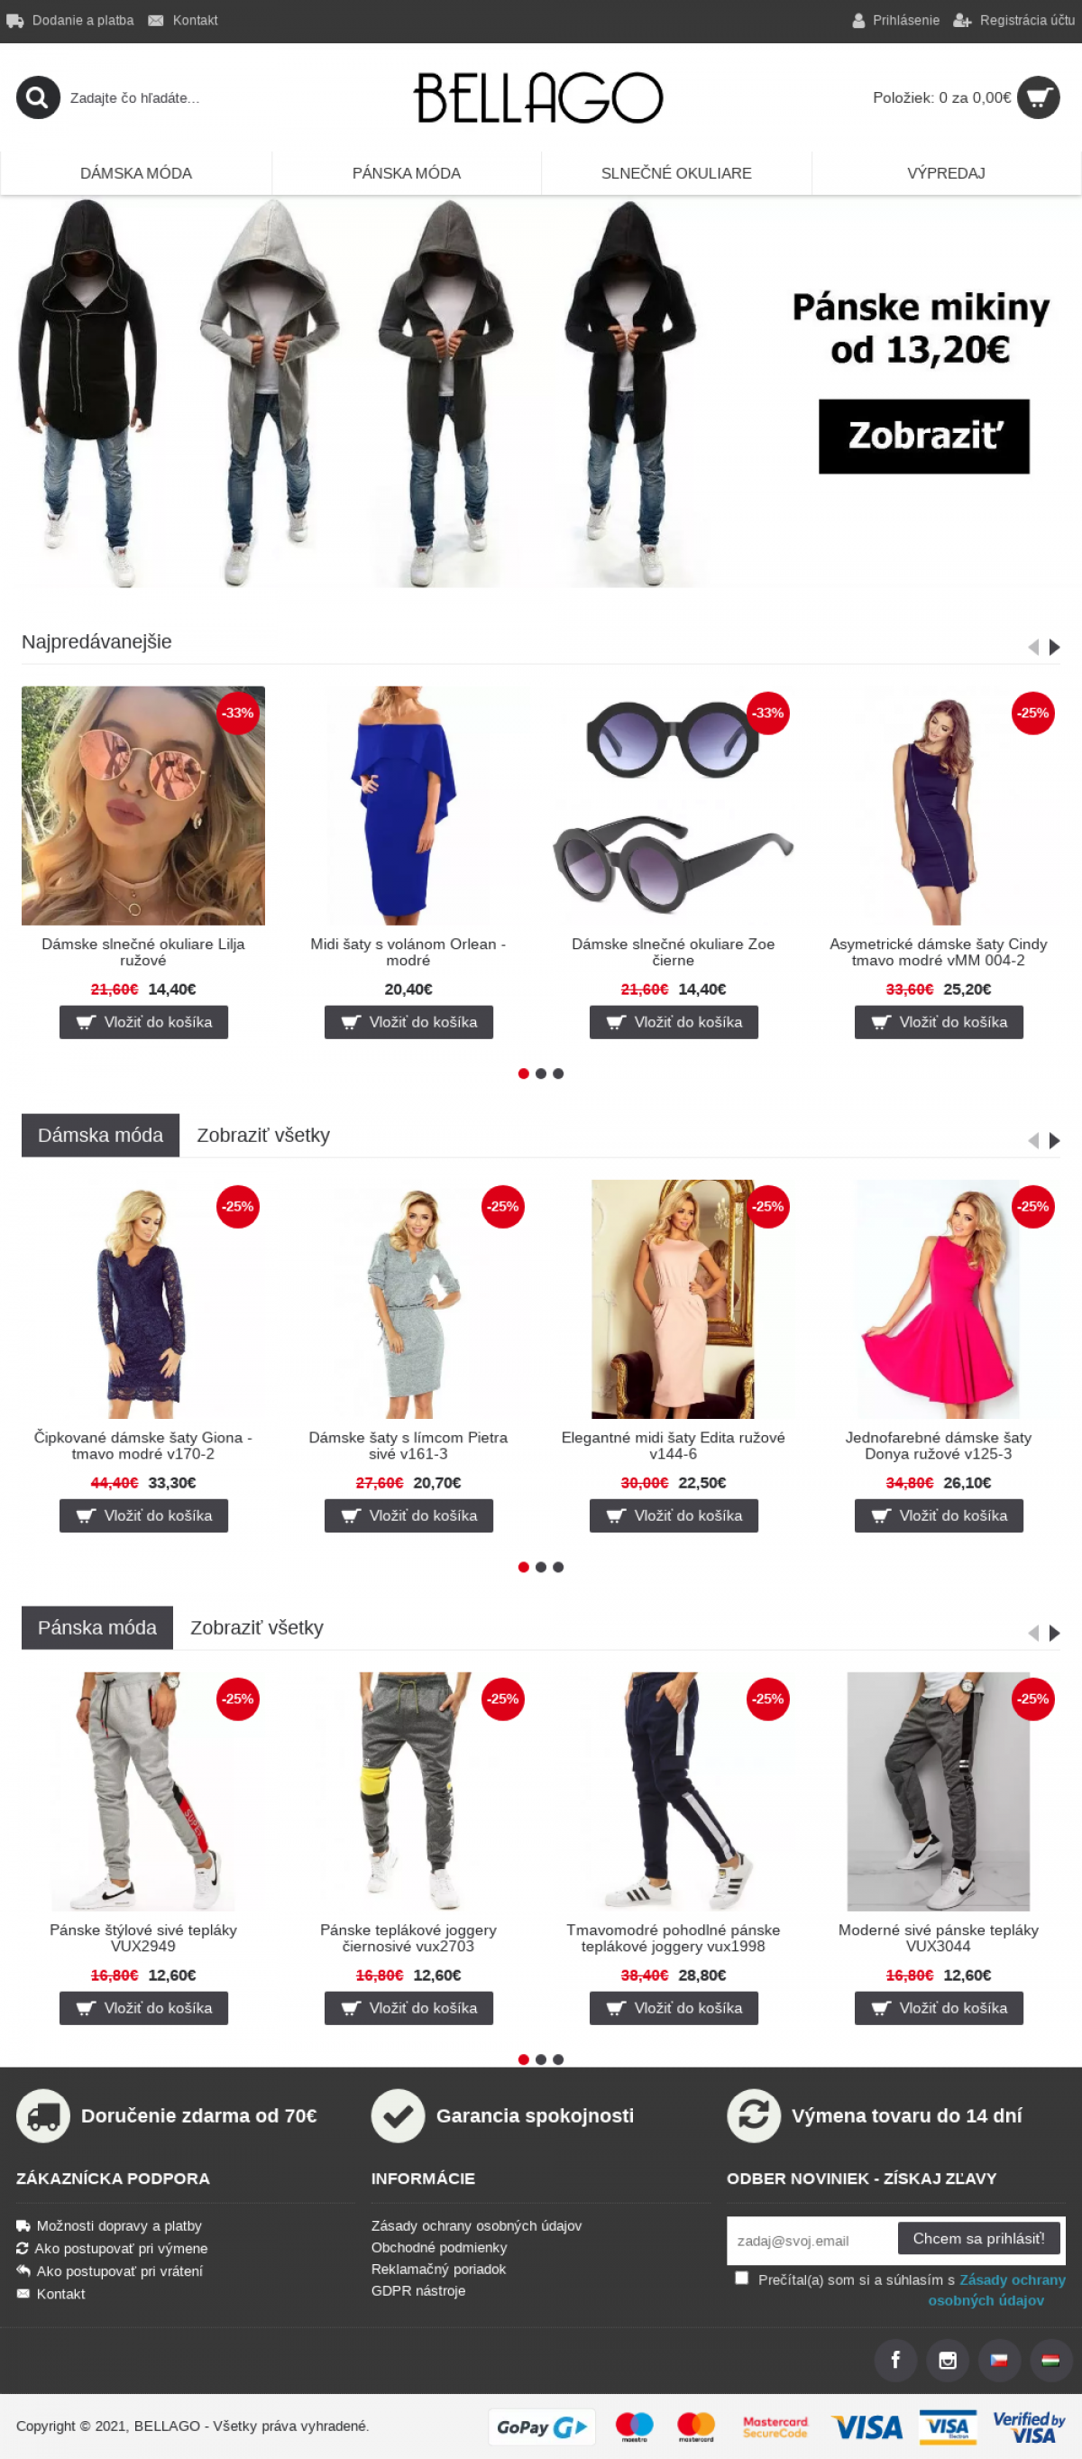Click the Registrácia účtu user icon
The height and width of the screenshot is (2459, 1082).
(962, 20)
